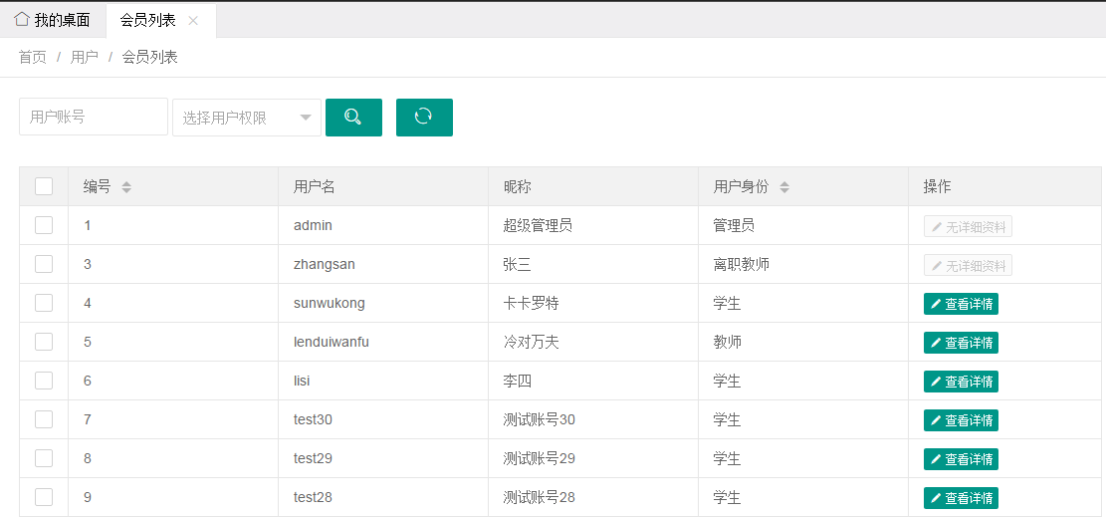Select the checkbox for zhangsan row
1106x517 pixels.
44,264
